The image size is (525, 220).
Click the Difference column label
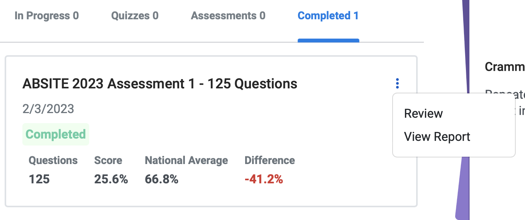270,160
